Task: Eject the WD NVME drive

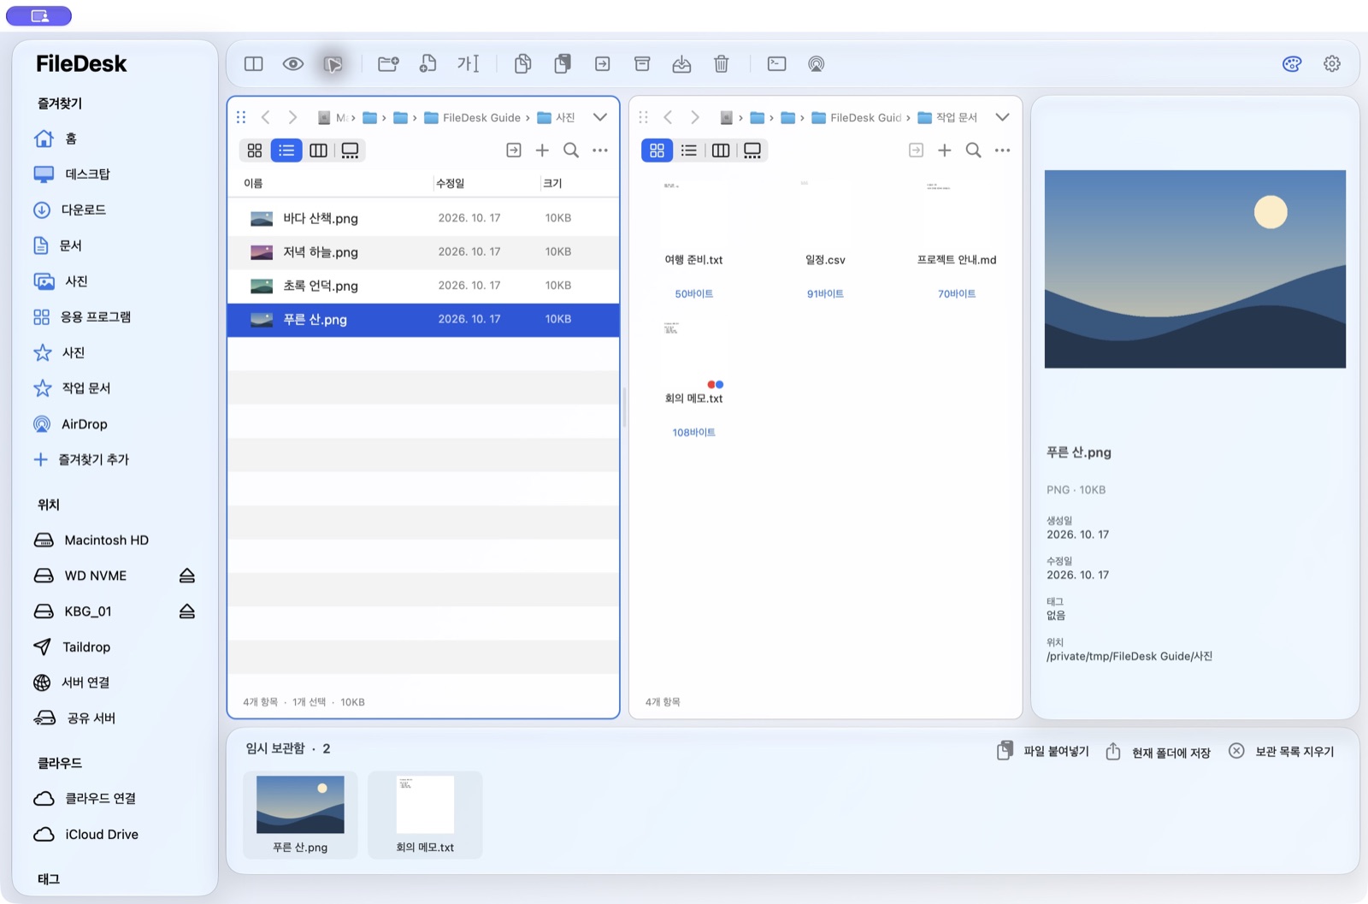Action: [187, 576]
